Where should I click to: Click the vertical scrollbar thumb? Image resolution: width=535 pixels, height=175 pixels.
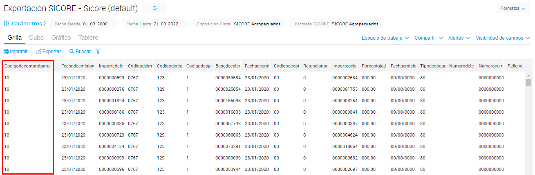point(528,83)
